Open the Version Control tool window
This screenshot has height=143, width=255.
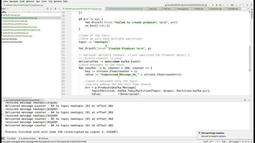27,139
